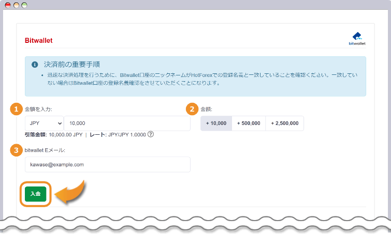
Task: Click the bitwallet email input field
Action: click(x=108, y=164)
